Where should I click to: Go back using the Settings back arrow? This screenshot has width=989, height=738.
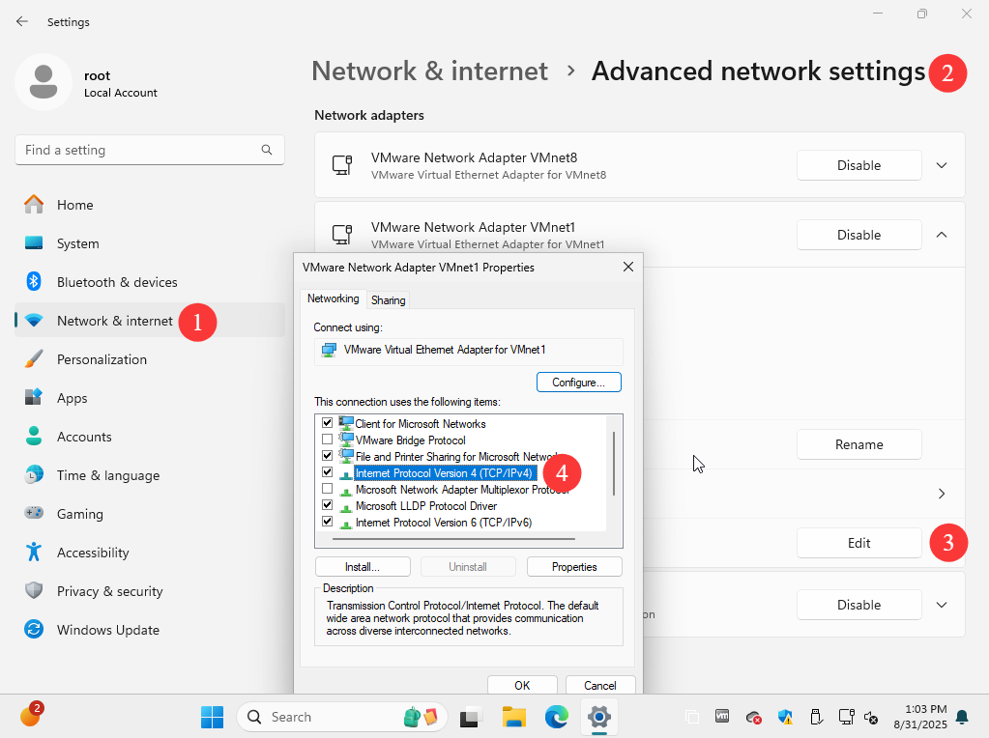tap(22, 21)
